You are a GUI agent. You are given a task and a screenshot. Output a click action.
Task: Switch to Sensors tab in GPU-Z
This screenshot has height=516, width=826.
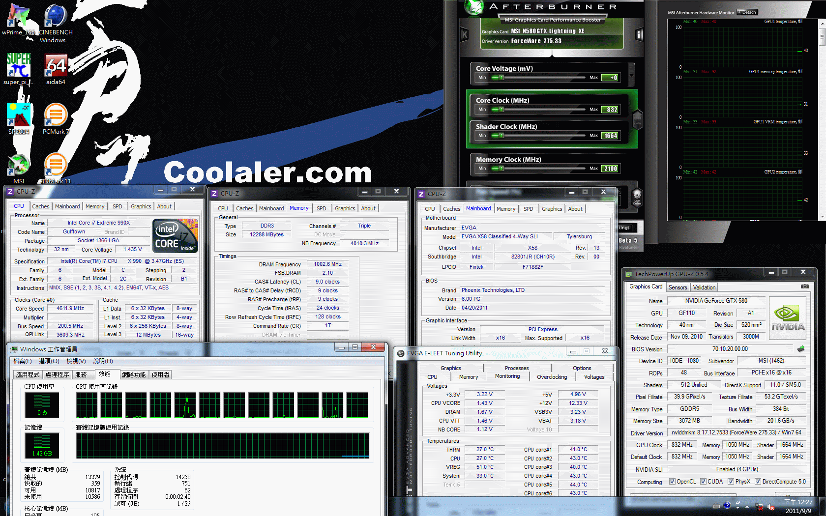point(678,287)
